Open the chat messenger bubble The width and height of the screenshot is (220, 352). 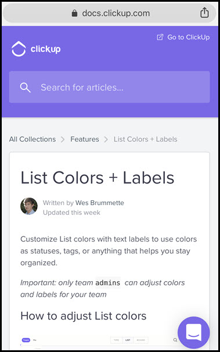(x=193, y=332)
